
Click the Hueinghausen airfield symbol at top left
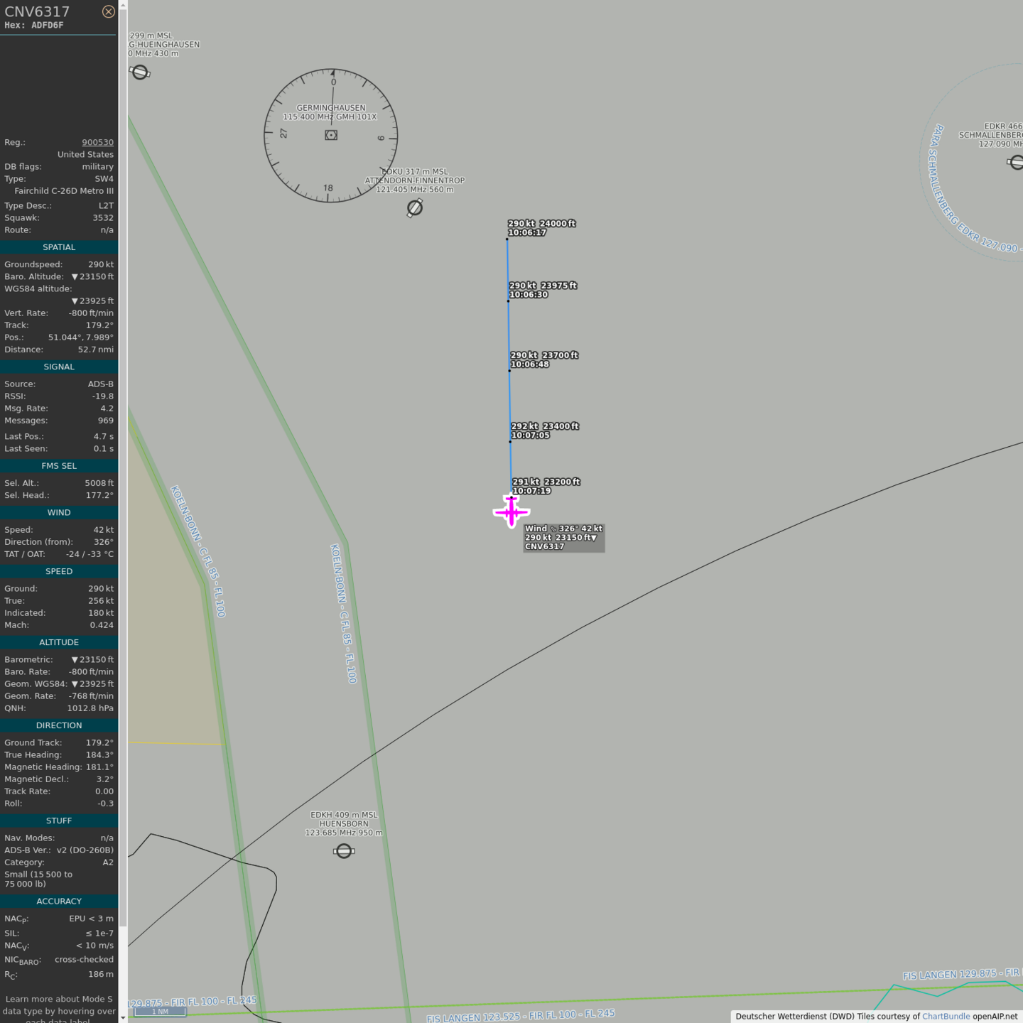click(140, 72)
